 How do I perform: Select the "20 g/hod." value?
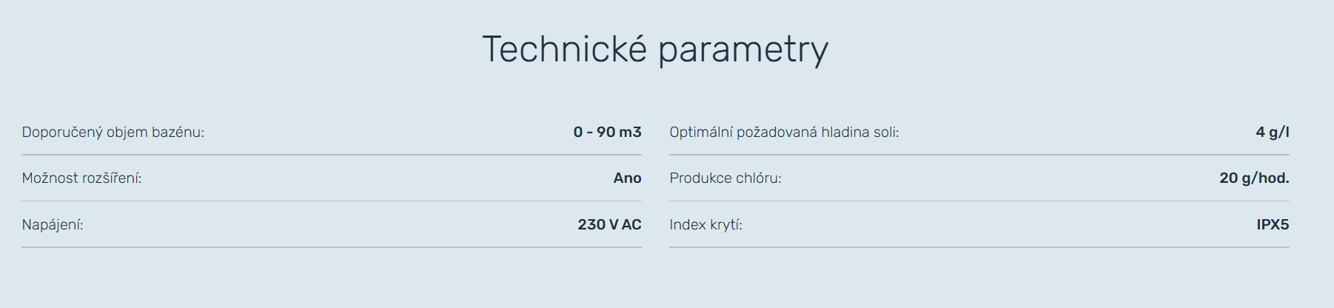pyautogui.click(x=1254, y=178)
